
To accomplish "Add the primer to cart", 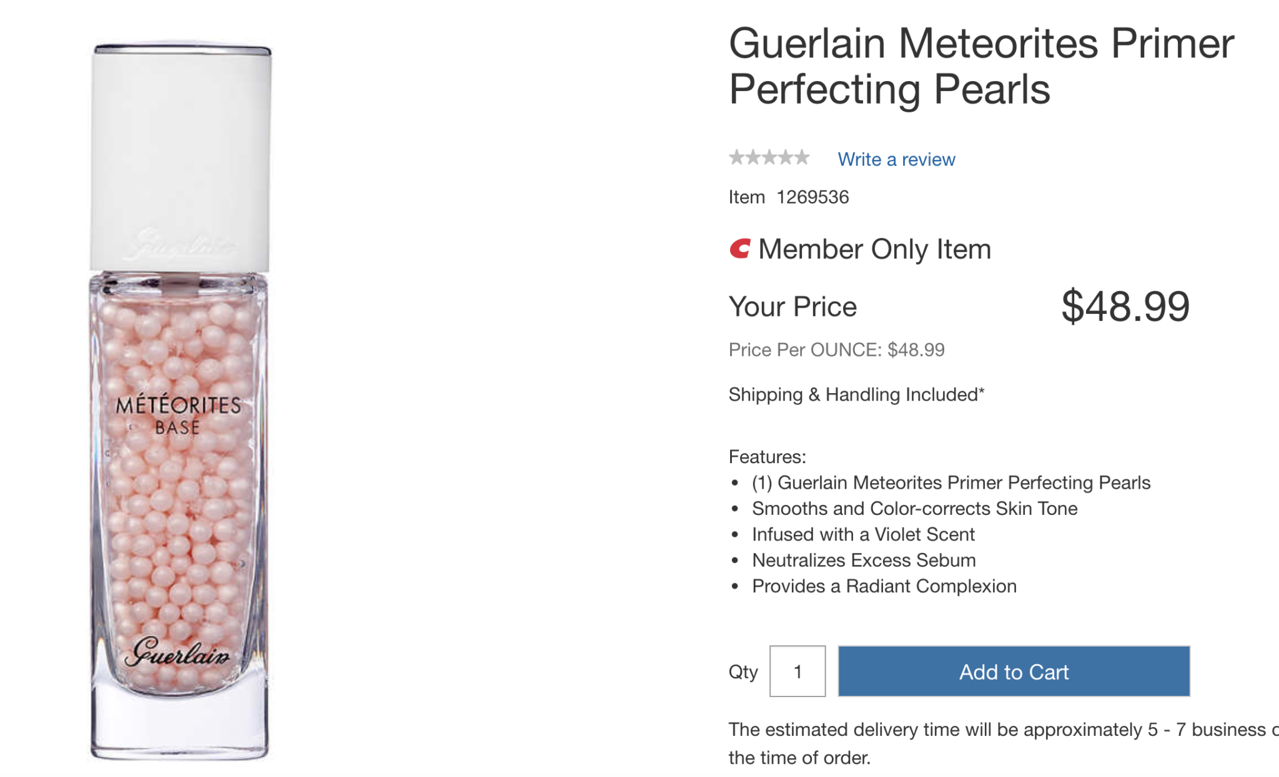I will [1014, 672].
